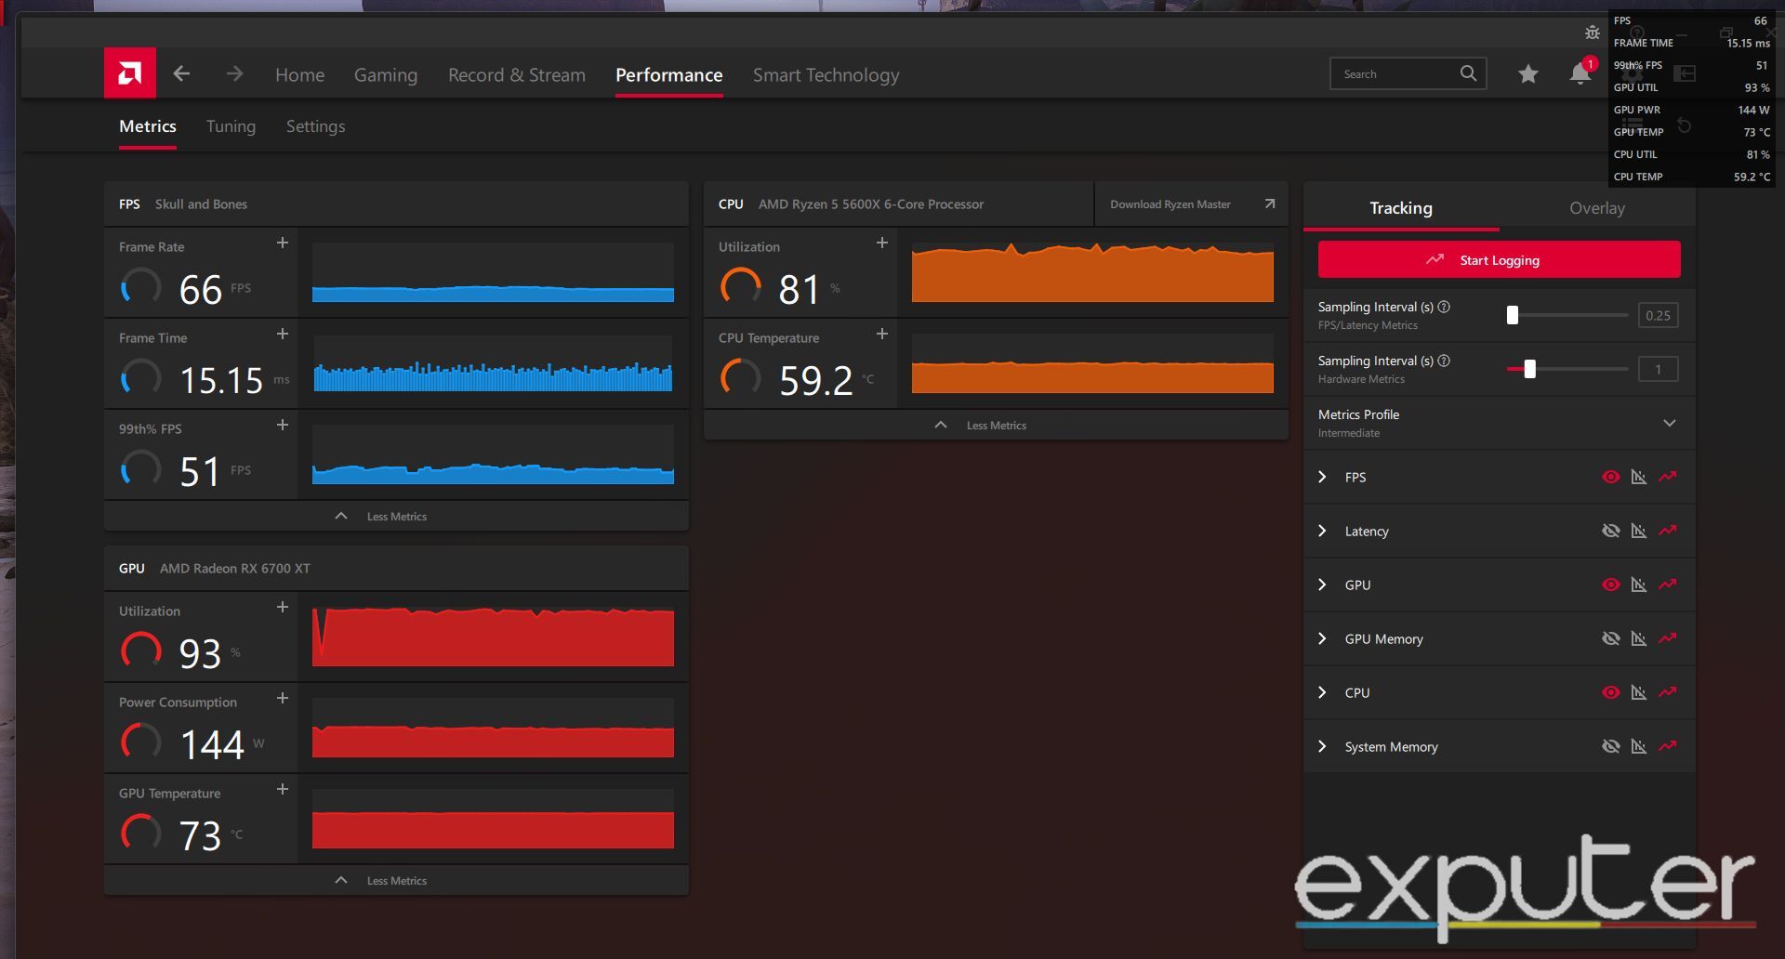Screen dimensions: 1785x959
Task: Click info icon for FPS/Latency Sampling Interval
Action: (x=1444, y=307)
